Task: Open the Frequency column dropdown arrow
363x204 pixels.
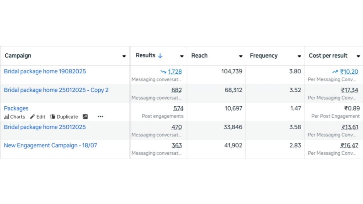Action: (x=300, y=56)
